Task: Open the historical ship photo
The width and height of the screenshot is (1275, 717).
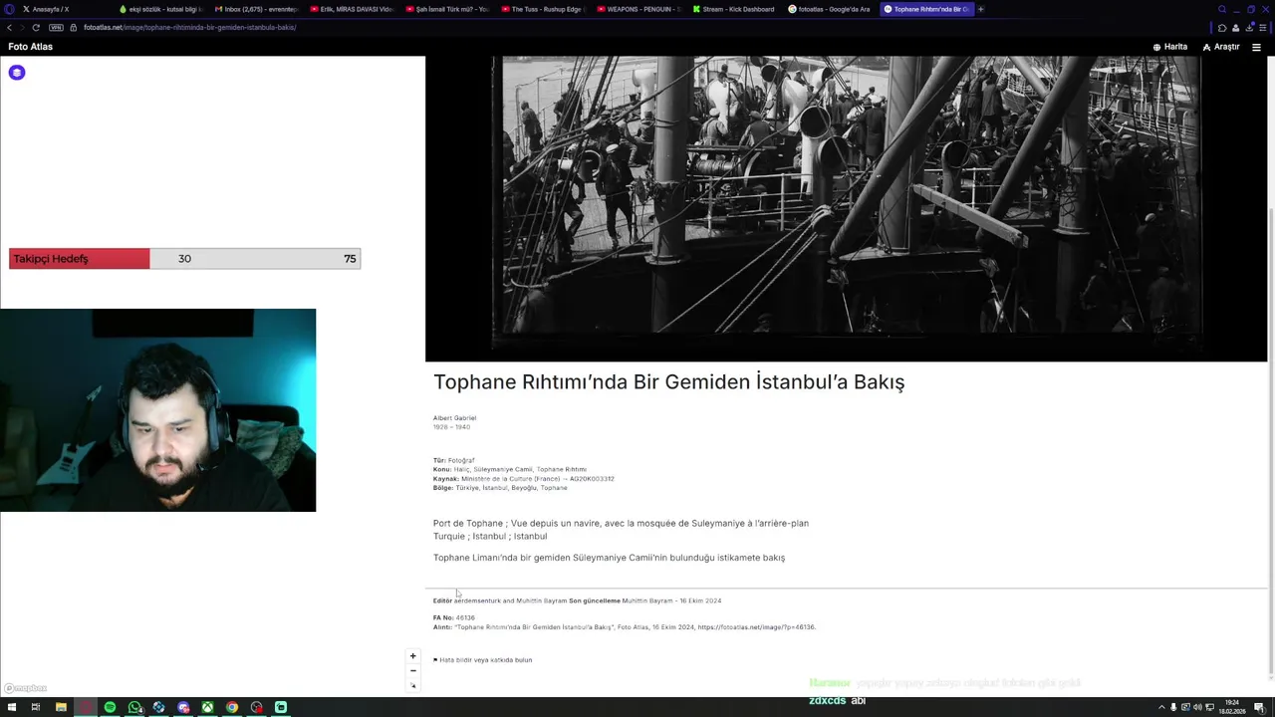Action: pos(846,208)
